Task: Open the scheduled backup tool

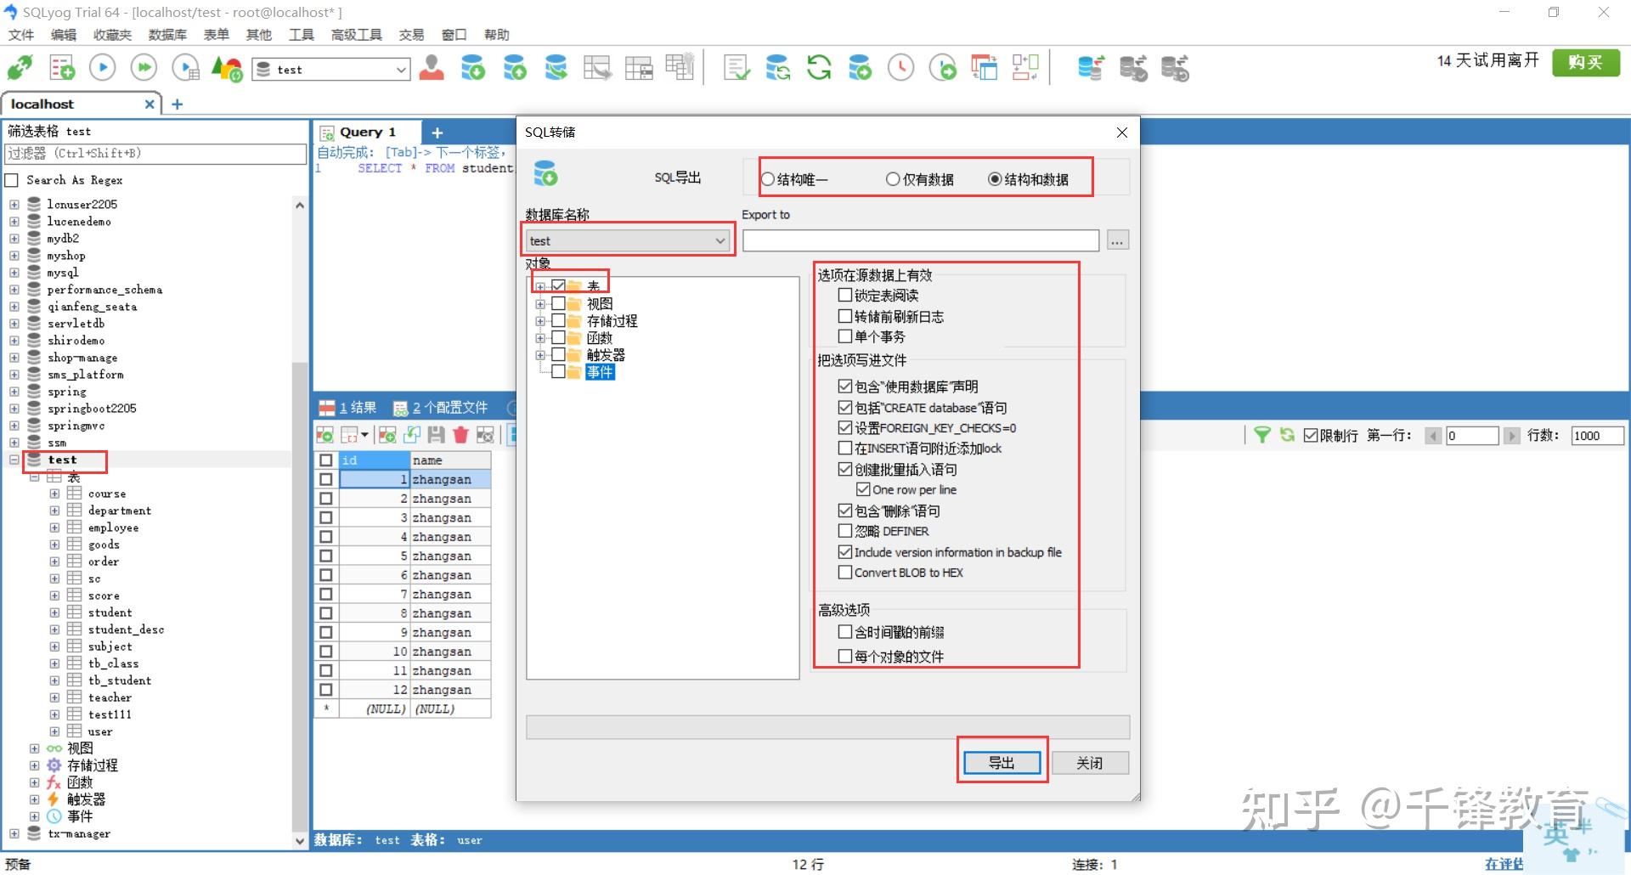Action: click(901, 67)
